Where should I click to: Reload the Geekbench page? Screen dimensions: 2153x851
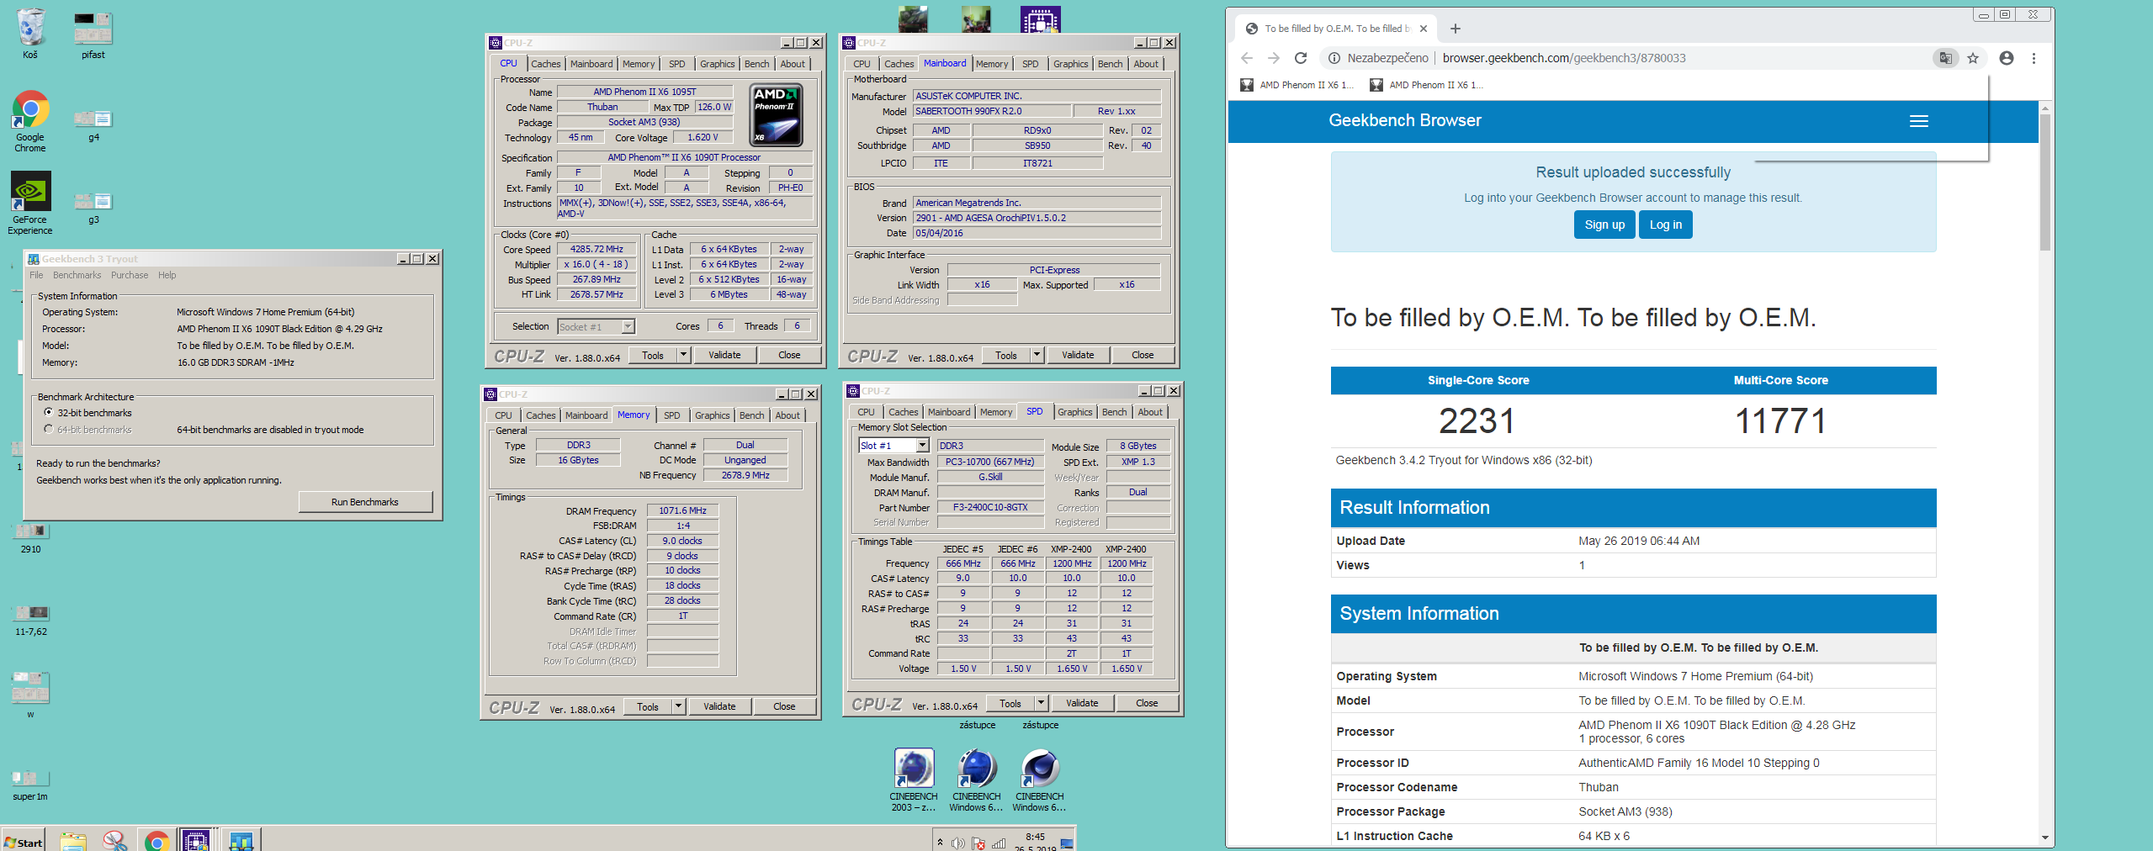click(x=1301, y=58)
